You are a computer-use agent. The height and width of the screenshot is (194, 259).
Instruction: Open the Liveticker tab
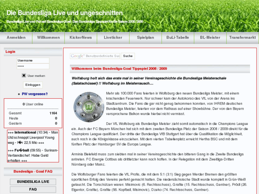pyautogui.click(x=113, y=38)
